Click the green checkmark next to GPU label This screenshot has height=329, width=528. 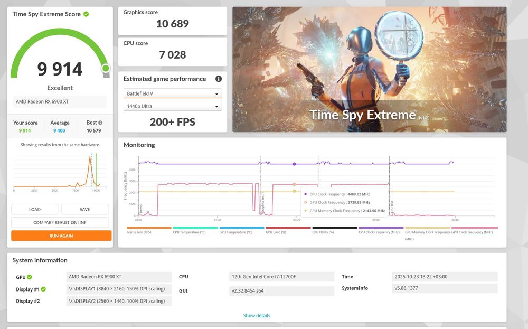tap(30, 277)
